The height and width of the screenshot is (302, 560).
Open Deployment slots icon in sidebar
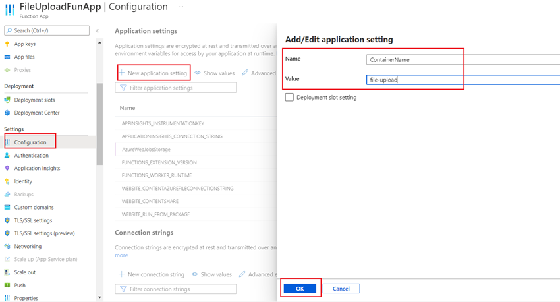[x=7, y=100]
